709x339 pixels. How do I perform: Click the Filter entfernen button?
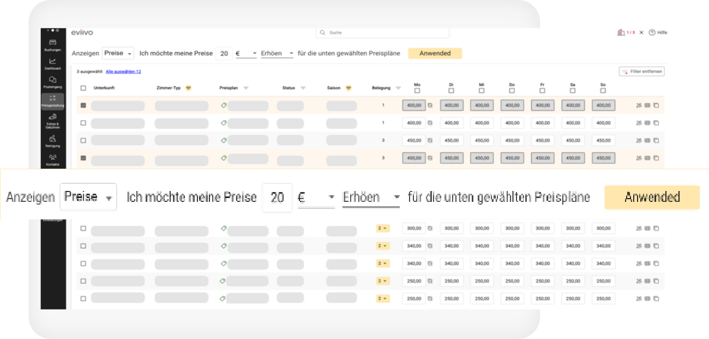coord(641,71)
